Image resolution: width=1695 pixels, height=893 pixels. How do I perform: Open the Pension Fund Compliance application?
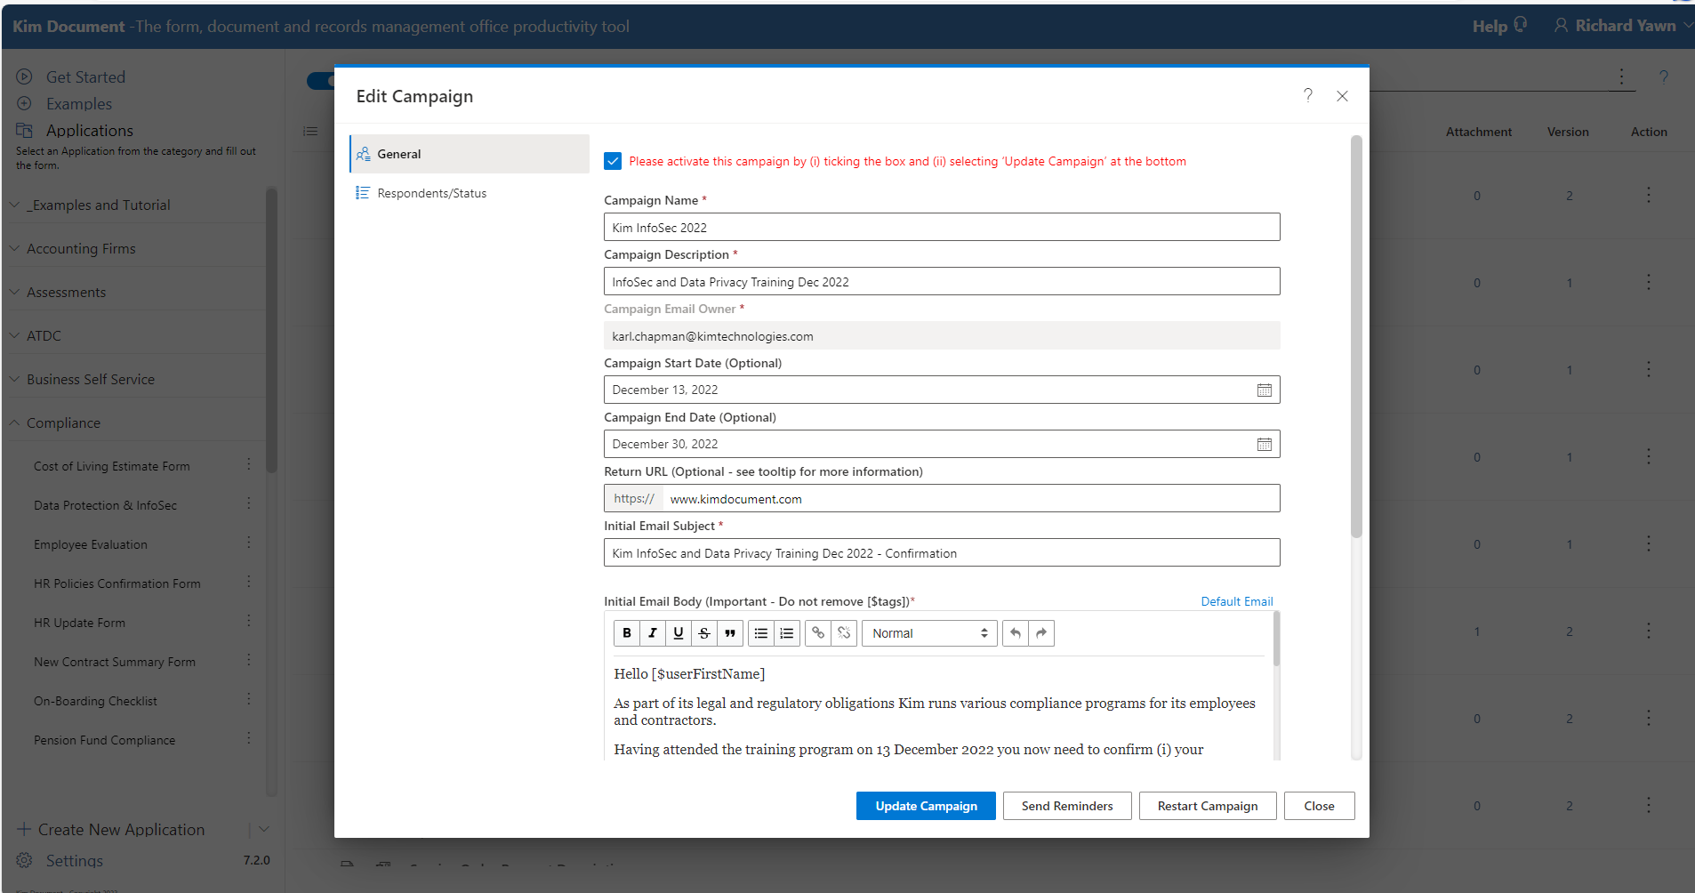(x=104, y=740)
